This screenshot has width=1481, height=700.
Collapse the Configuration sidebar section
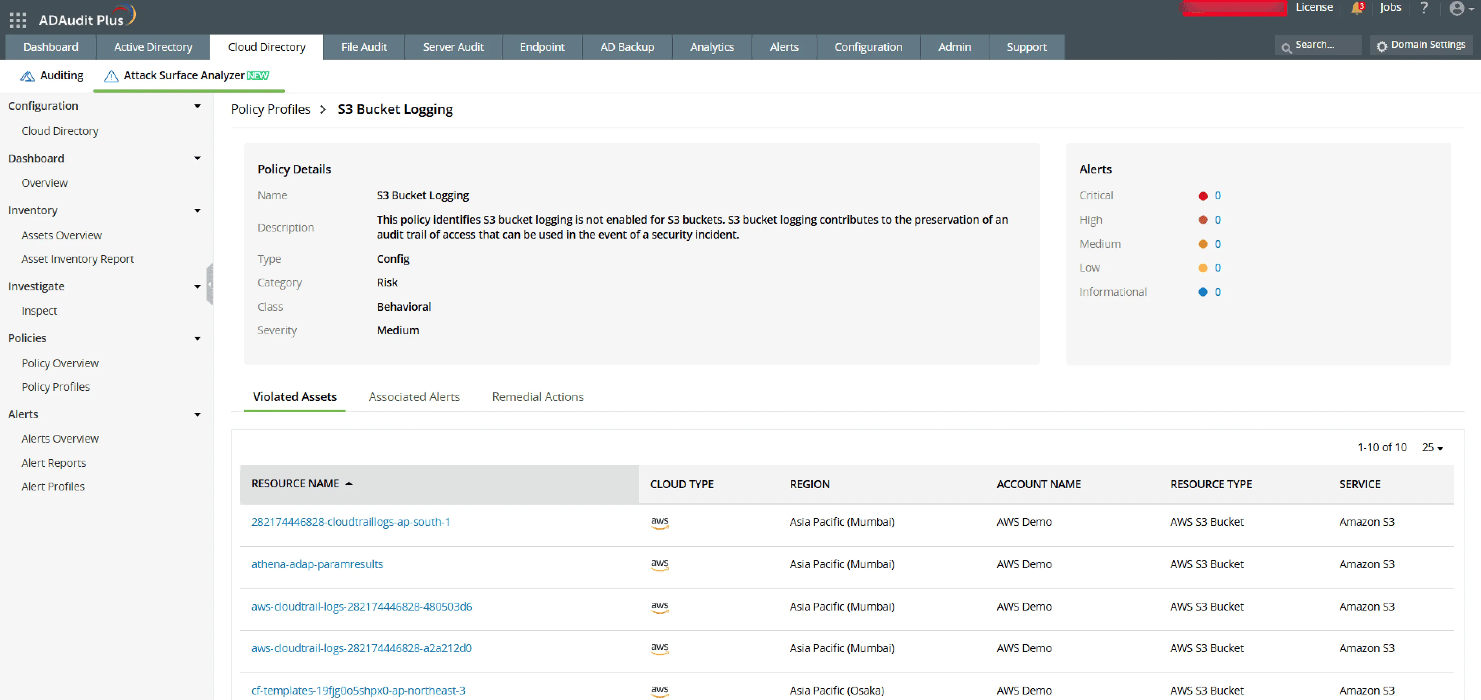pos(197,106)
